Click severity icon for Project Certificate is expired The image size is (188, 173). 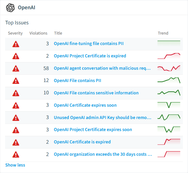tap(16, 56)
